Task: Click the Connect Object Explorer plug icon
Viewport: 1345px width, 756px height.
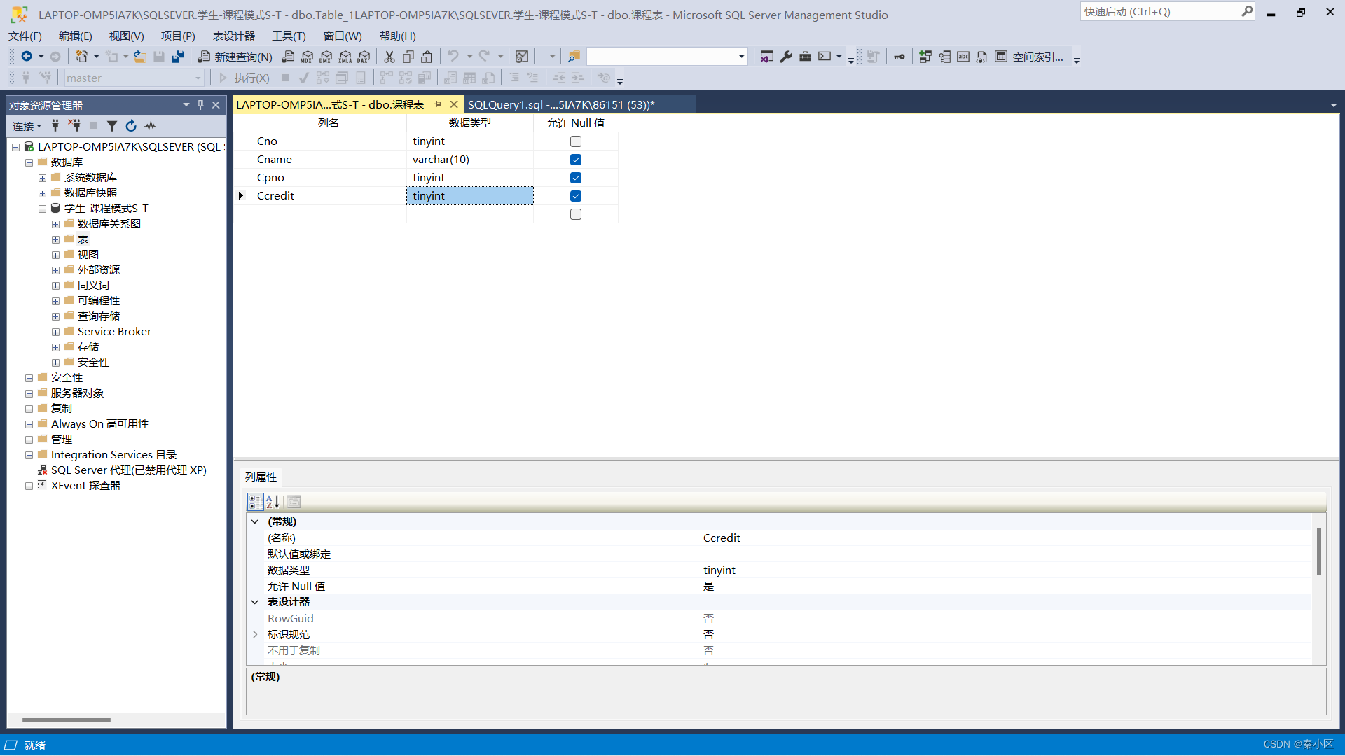Action: coord(55,126)
